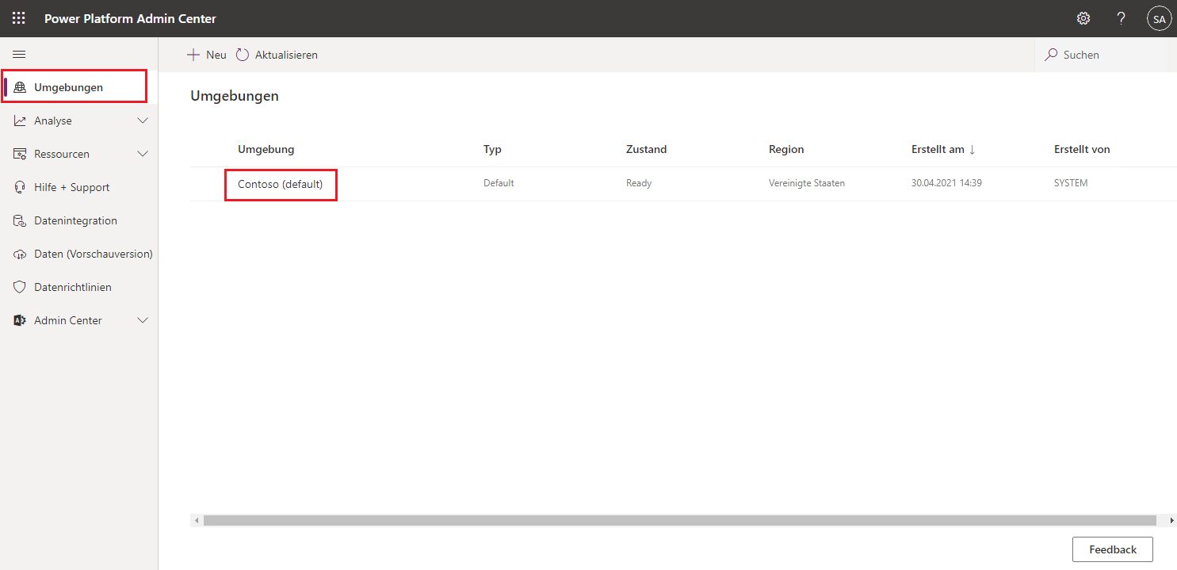The width and height of the screenshot is (1177, 570).
Task: Collapse navigation with hamburger icon
Action: [19, 54]
